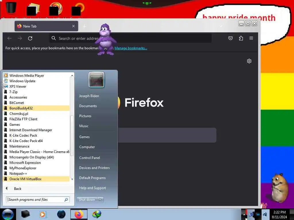
Task: Open a new tab with plus button
Action: [84, 26]
